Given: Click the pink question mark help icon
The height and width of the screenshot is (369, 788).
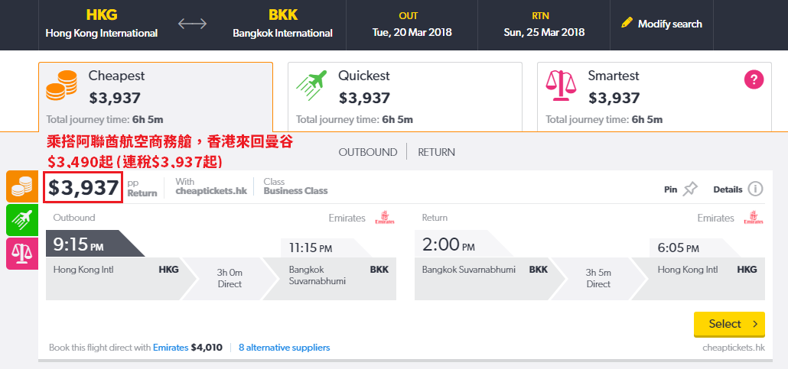Looking at the screenshot, I should [x=754, y=79].
